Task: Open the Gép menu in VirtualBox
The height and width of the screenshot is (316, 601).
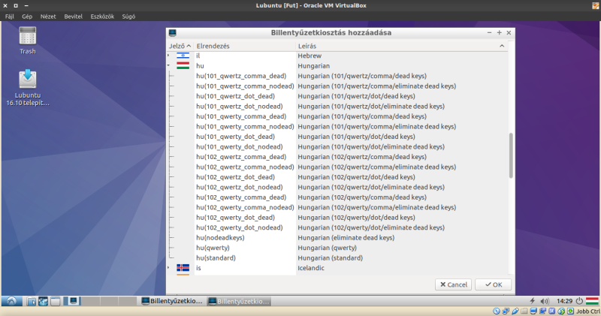Action: pos(27,16)
